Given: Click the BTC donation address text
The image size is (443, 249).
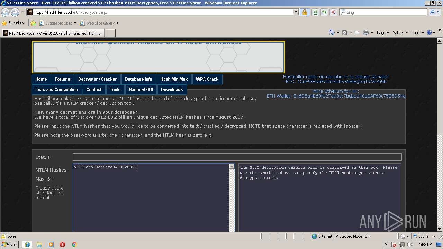Looking at the screenshot, I should (x=336, y=82).
